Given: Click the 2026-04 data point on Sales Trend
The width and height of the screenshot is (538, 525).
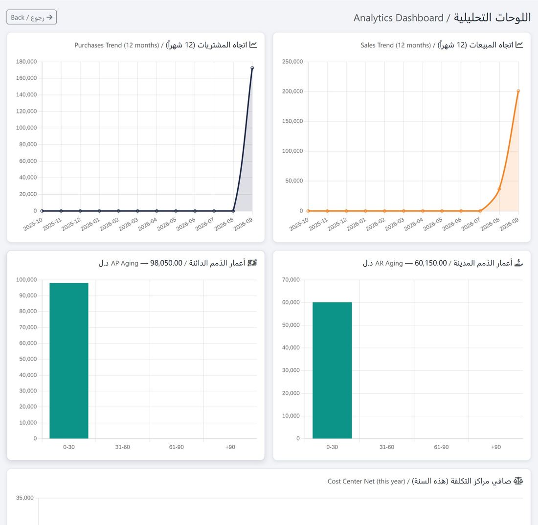Looking at the screenshot, I should pos(423,211).
